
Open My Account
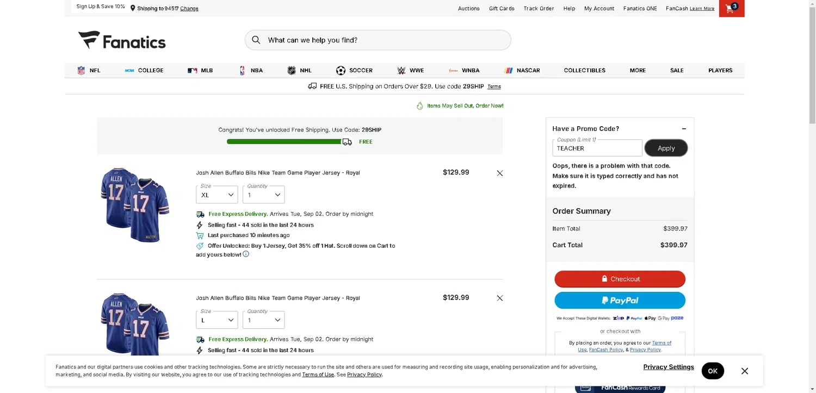point(599,8)
